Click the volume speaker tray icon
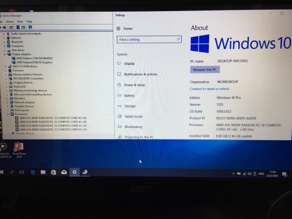The image size is (292, 219). tap(249, 173)
